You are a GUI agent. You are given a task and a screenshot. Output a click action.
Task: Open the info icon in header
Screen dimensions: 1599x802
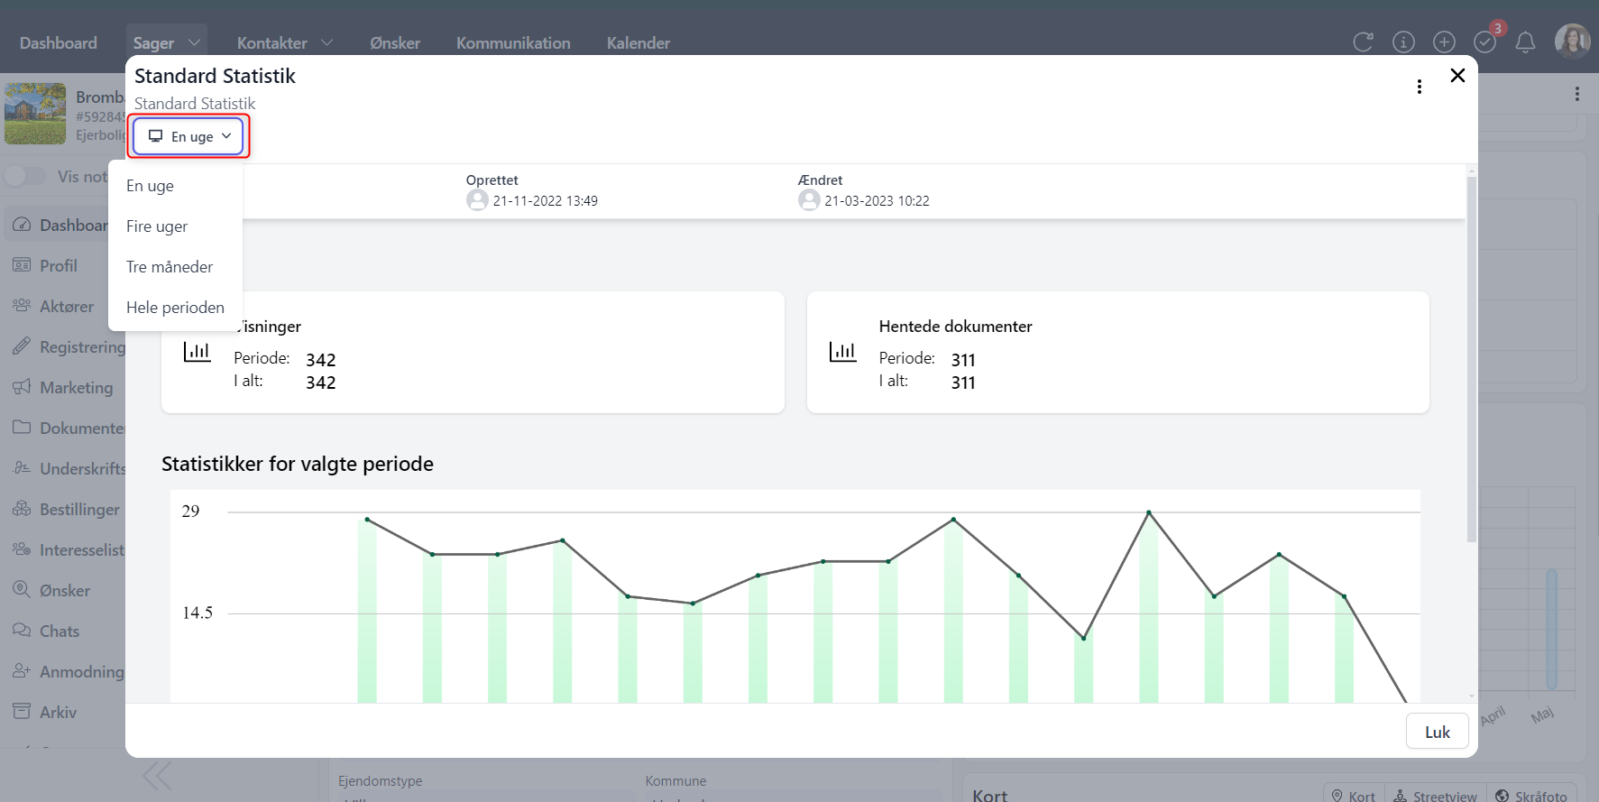tap(1403, 42)
